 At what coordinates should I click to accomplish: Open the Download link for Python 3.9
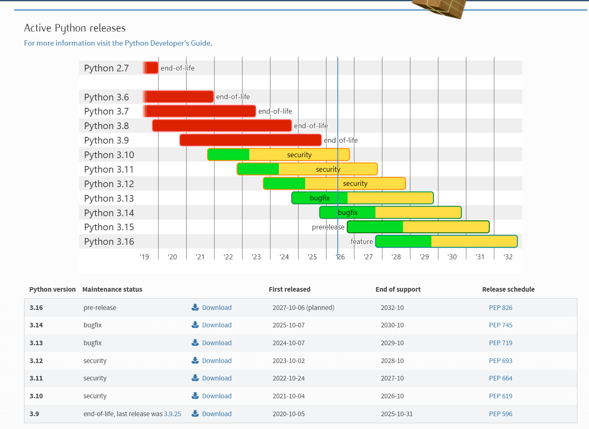click(217, 414)
